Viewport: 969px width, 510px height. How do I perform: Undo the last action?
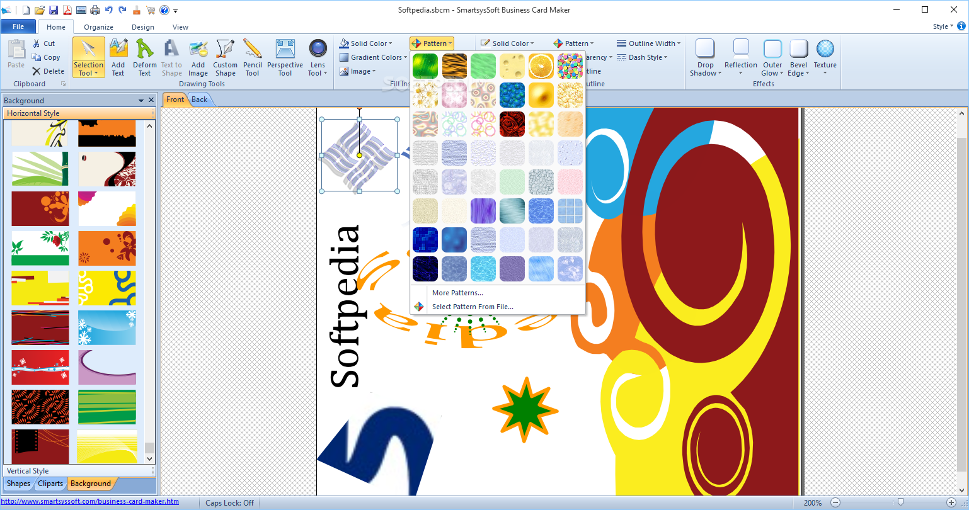pyautogui.click(x=109, y=9)
